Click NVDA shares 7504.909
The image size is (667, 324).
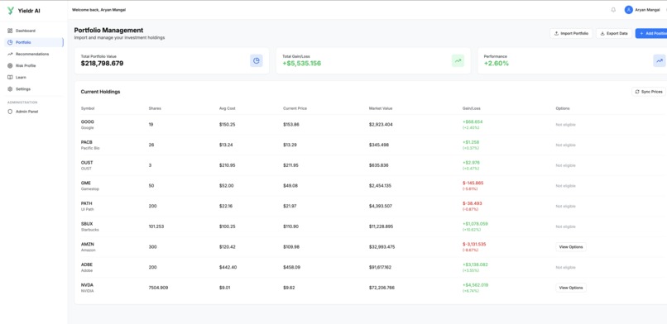point(158,288)
